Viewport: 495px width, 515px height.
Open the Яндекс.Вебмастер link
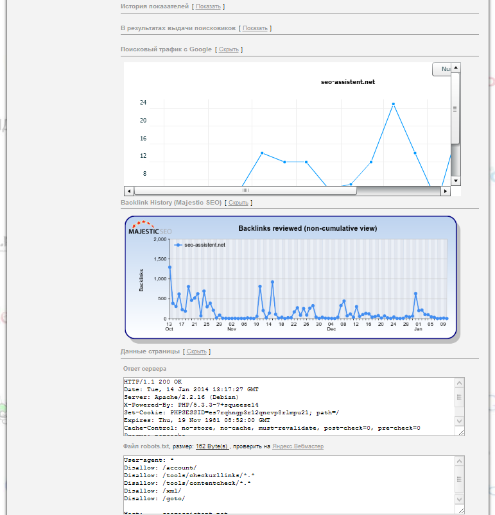[x=298, y=446]
